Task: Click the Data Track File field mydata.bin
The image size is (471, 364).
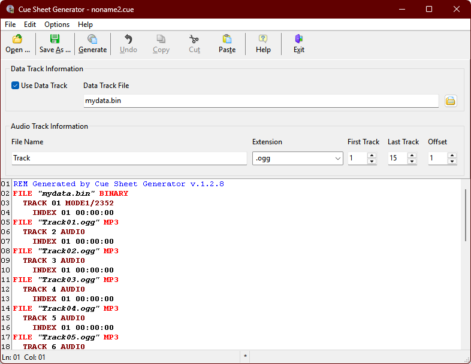Action: (261, 101)
